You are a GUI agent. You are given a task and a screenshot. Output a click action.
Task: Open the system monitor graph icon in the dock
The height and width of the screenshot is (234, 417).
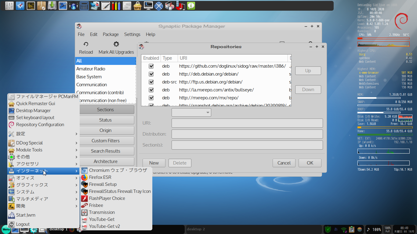tap(31, 5)
